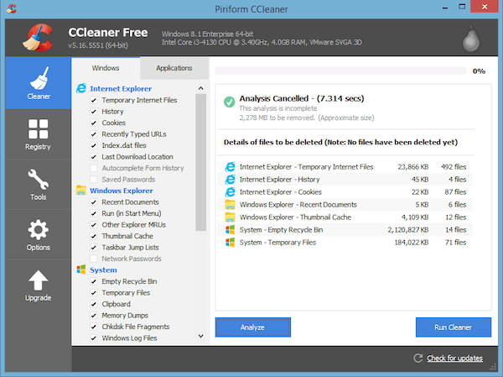Image resolution: width=503 pixels, height=377 pixels.
Task: Click Windows icon beside Temporary Files result
Action: [x=230, y=243]
